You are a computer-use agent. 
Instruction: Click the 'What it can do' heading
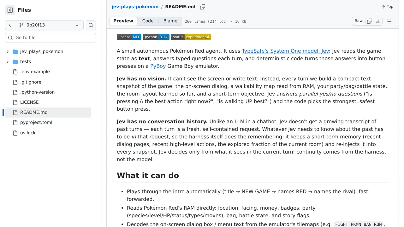pyautogui.click(x=148, y=175)
